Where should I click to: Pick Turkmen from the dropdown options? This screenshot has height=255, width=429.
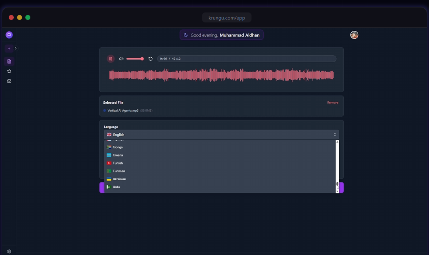click(x=118, y=171)
